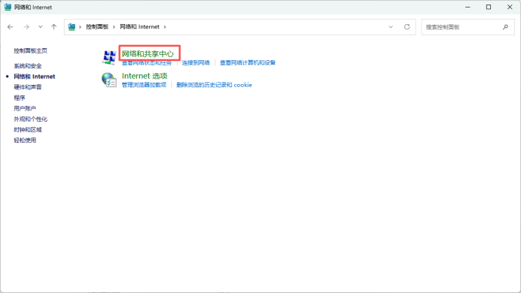
Task: Go up one level with up arrow
Action: [x=53, y=27]
